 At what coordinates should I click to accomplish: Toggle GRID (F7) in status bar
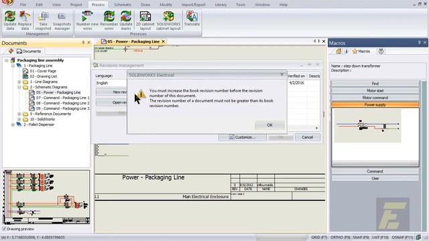(319, 238)
